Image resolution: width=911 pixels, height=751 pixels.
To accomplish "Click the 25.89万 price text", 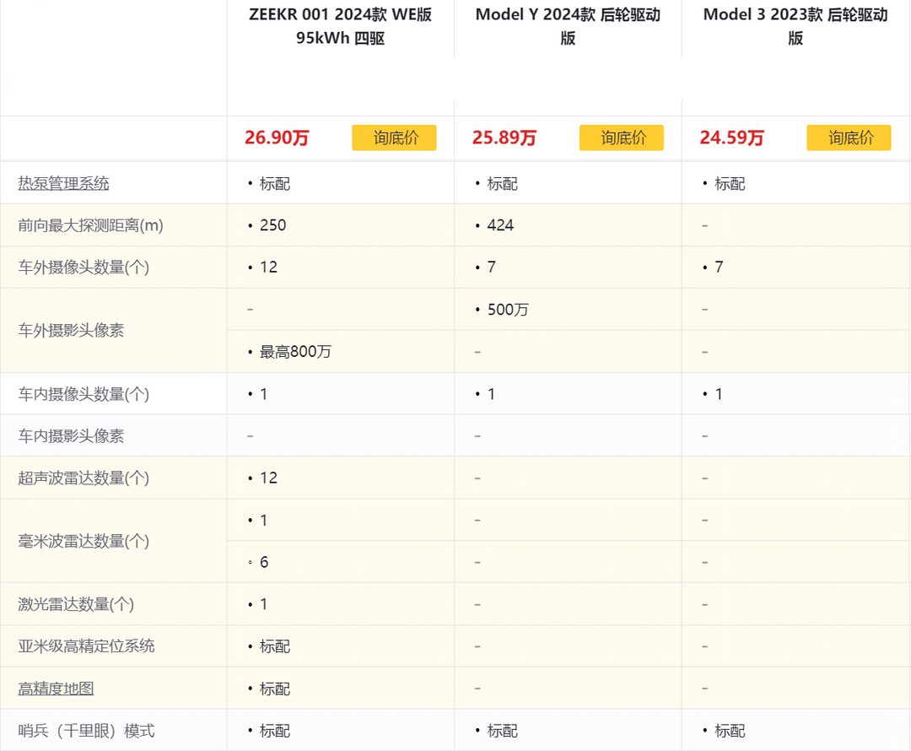I will [x=504, y=138].
